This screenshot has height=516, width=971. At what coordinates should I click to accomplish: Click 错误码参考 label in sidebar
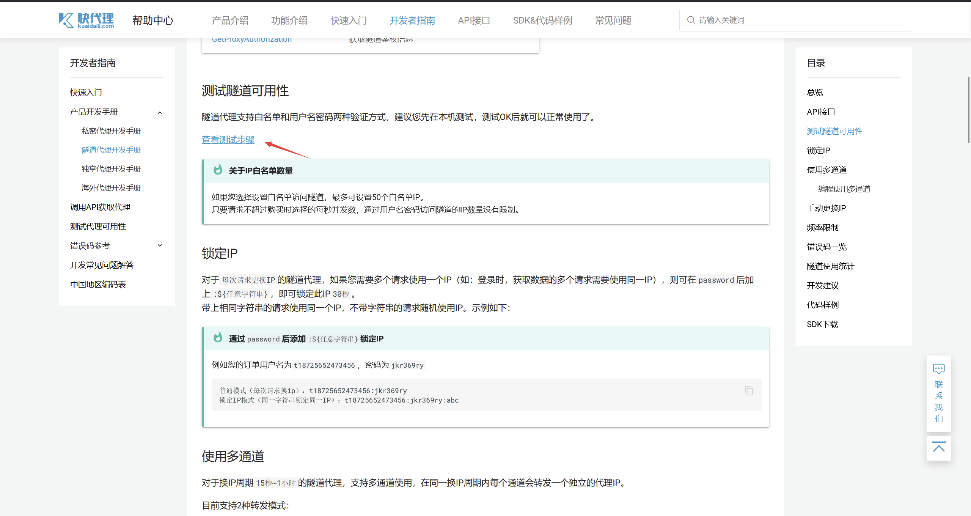[x=90, y=246]
